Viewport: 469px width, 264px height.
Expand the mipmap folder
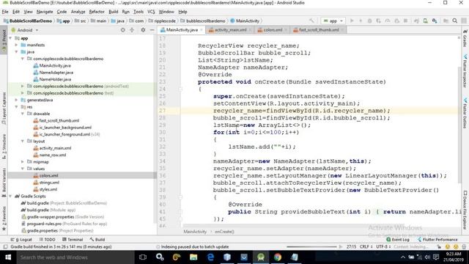coord(23,162)
